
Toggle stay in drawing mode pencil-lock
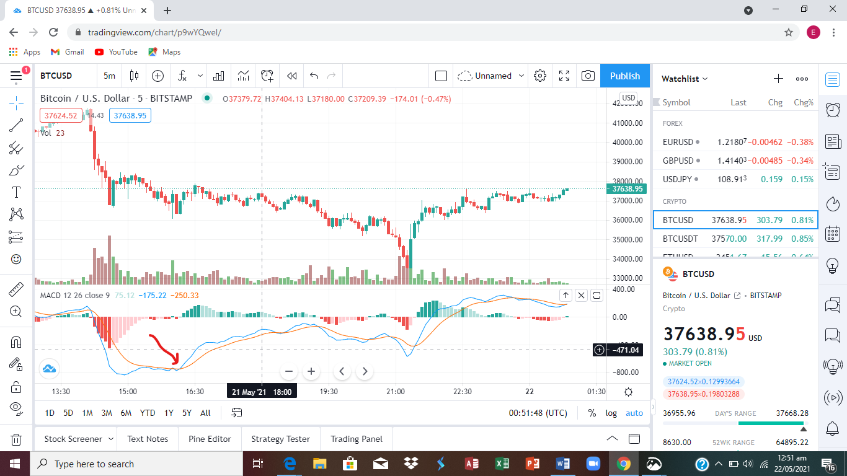point(16,364)
